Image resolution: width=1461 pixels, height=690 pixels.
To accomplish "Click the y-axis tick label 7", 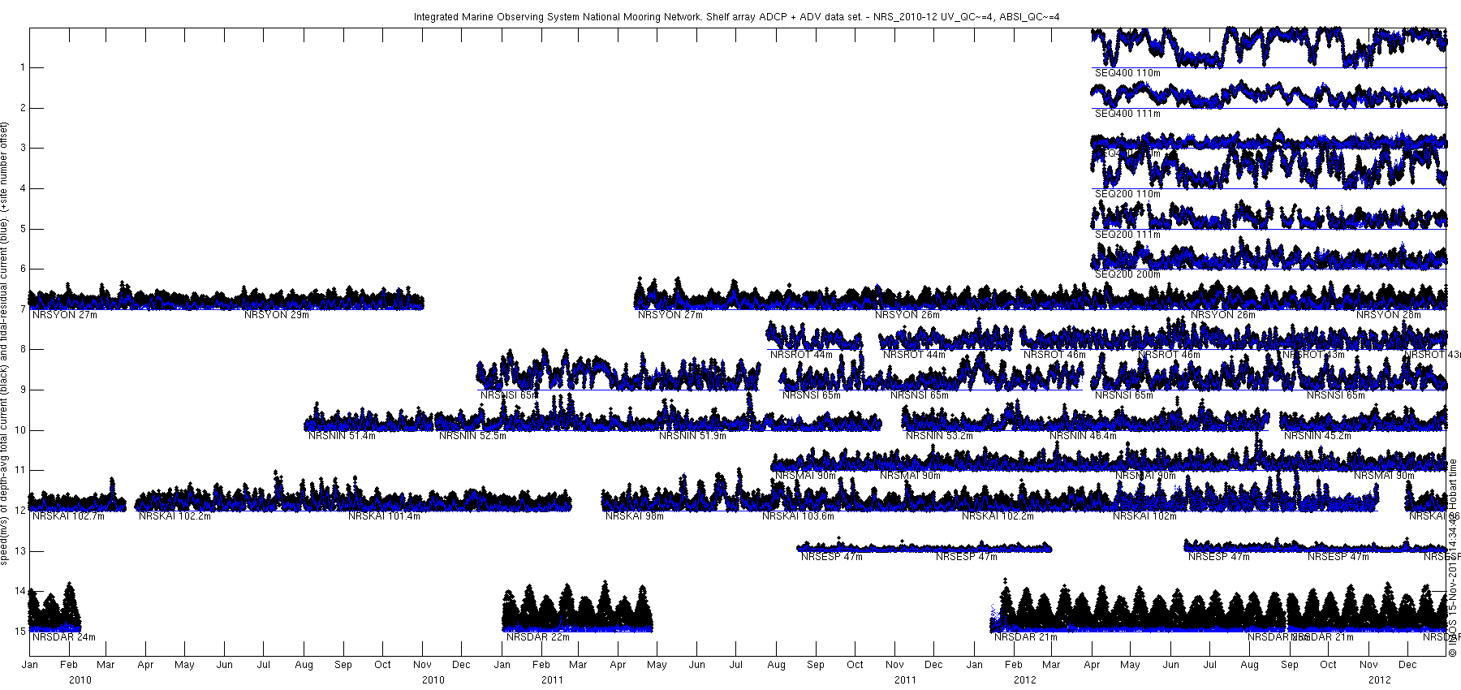I will (24, 309).
